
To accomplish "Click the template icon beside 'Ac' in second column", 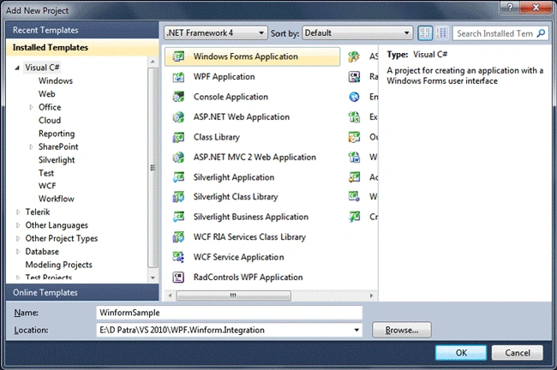I will (x=354, y=177).
